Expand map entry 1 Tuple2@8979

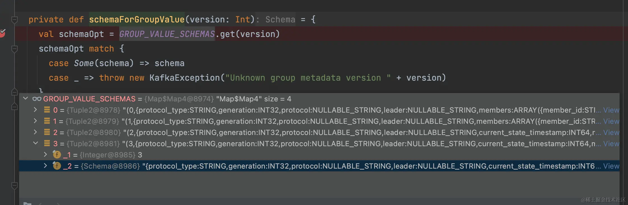(x=35, y=121)
